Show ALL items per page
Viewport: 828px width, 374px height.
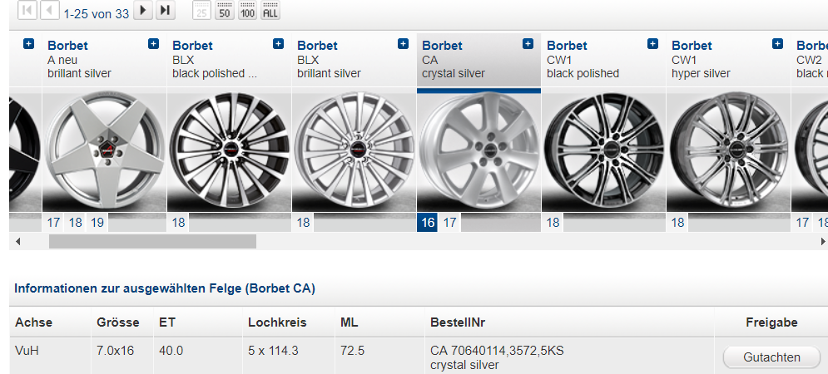[270, 10]
